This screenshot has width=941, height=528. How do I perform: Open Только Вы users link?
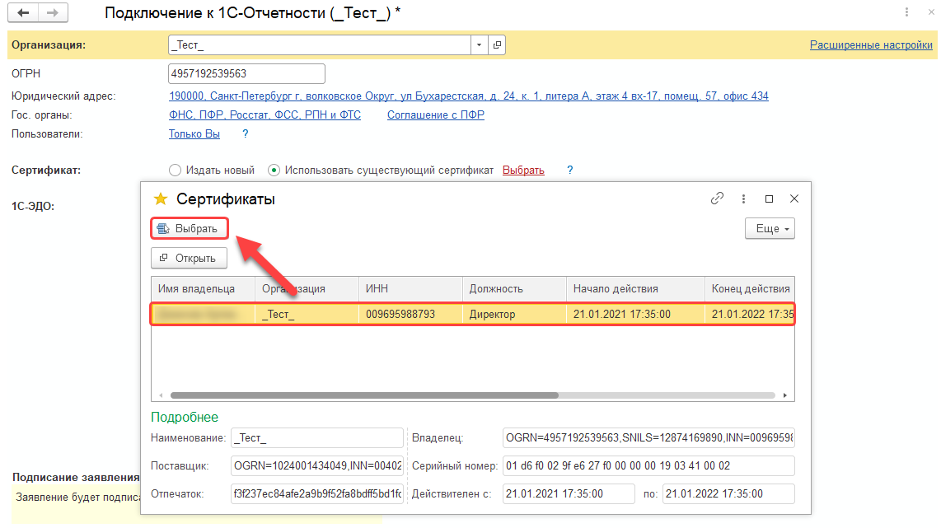click(x=194, y=134)
